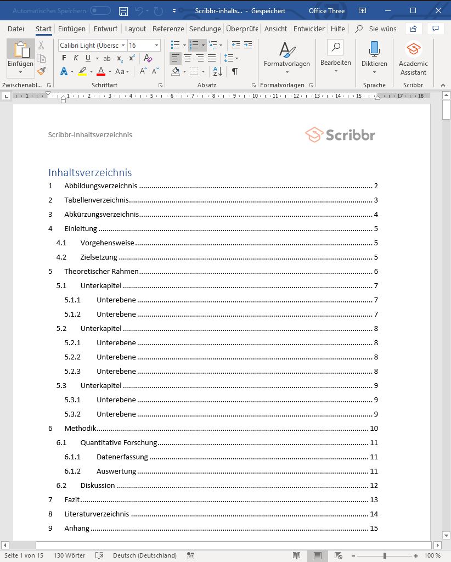
Task: Click the zoom slider handle
Action: [385, 555]
